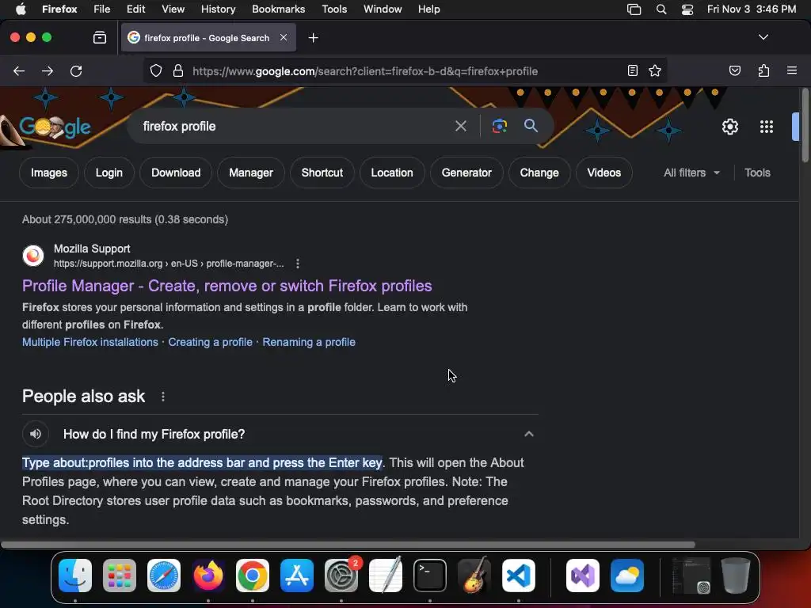Open Google apps grid
This screenshot has height=608, width=811.
coord(767,127)
